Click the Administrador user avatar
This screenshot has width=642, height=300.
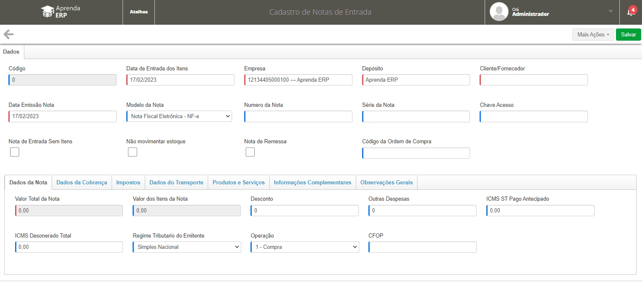click(x=499, y=12)
